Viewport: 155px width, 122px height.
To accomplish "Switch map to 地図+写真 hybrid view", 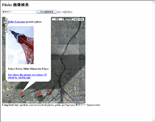I will coord(79,19).
